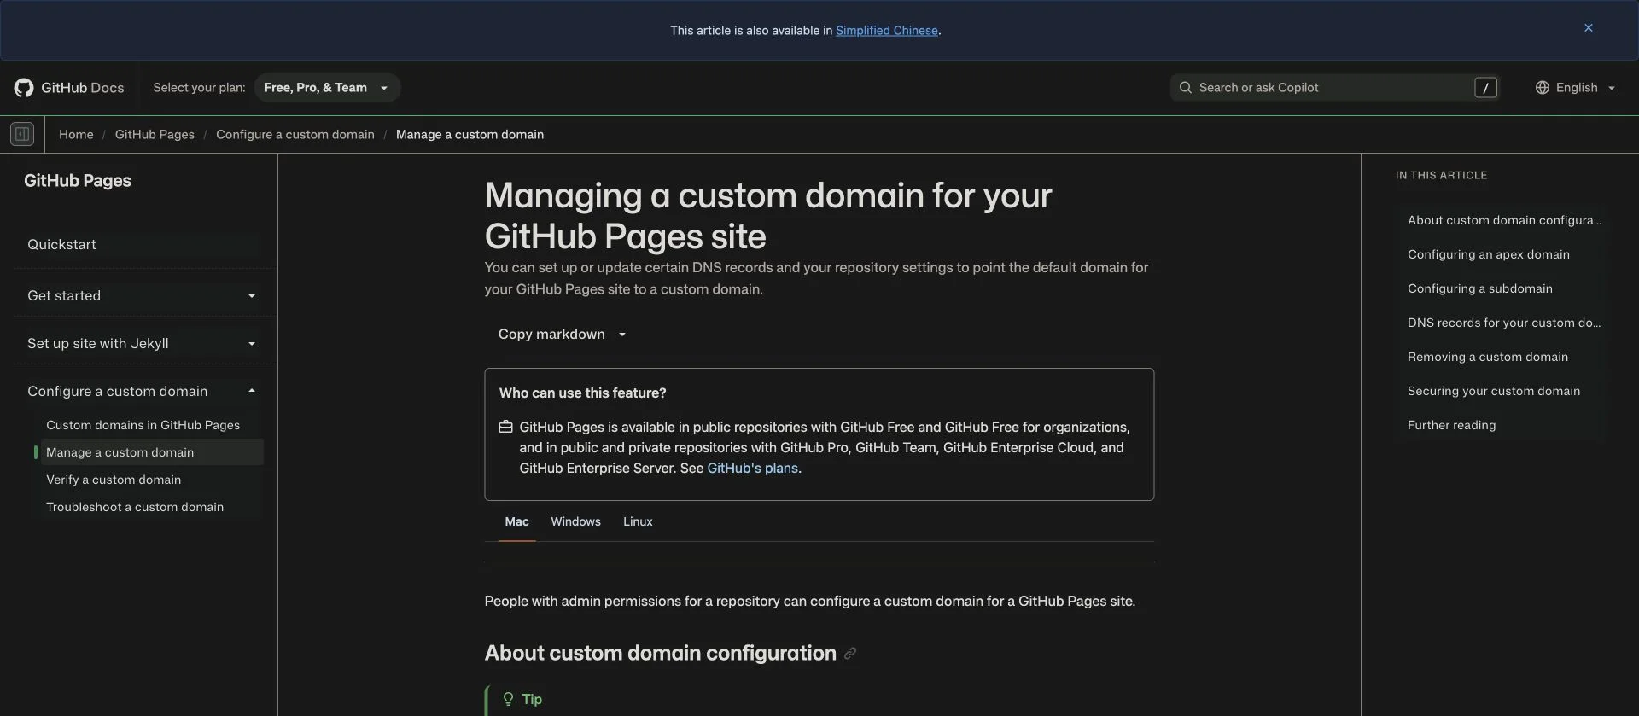Click GitHub Pages breadcrumb

tap(155, 135)
